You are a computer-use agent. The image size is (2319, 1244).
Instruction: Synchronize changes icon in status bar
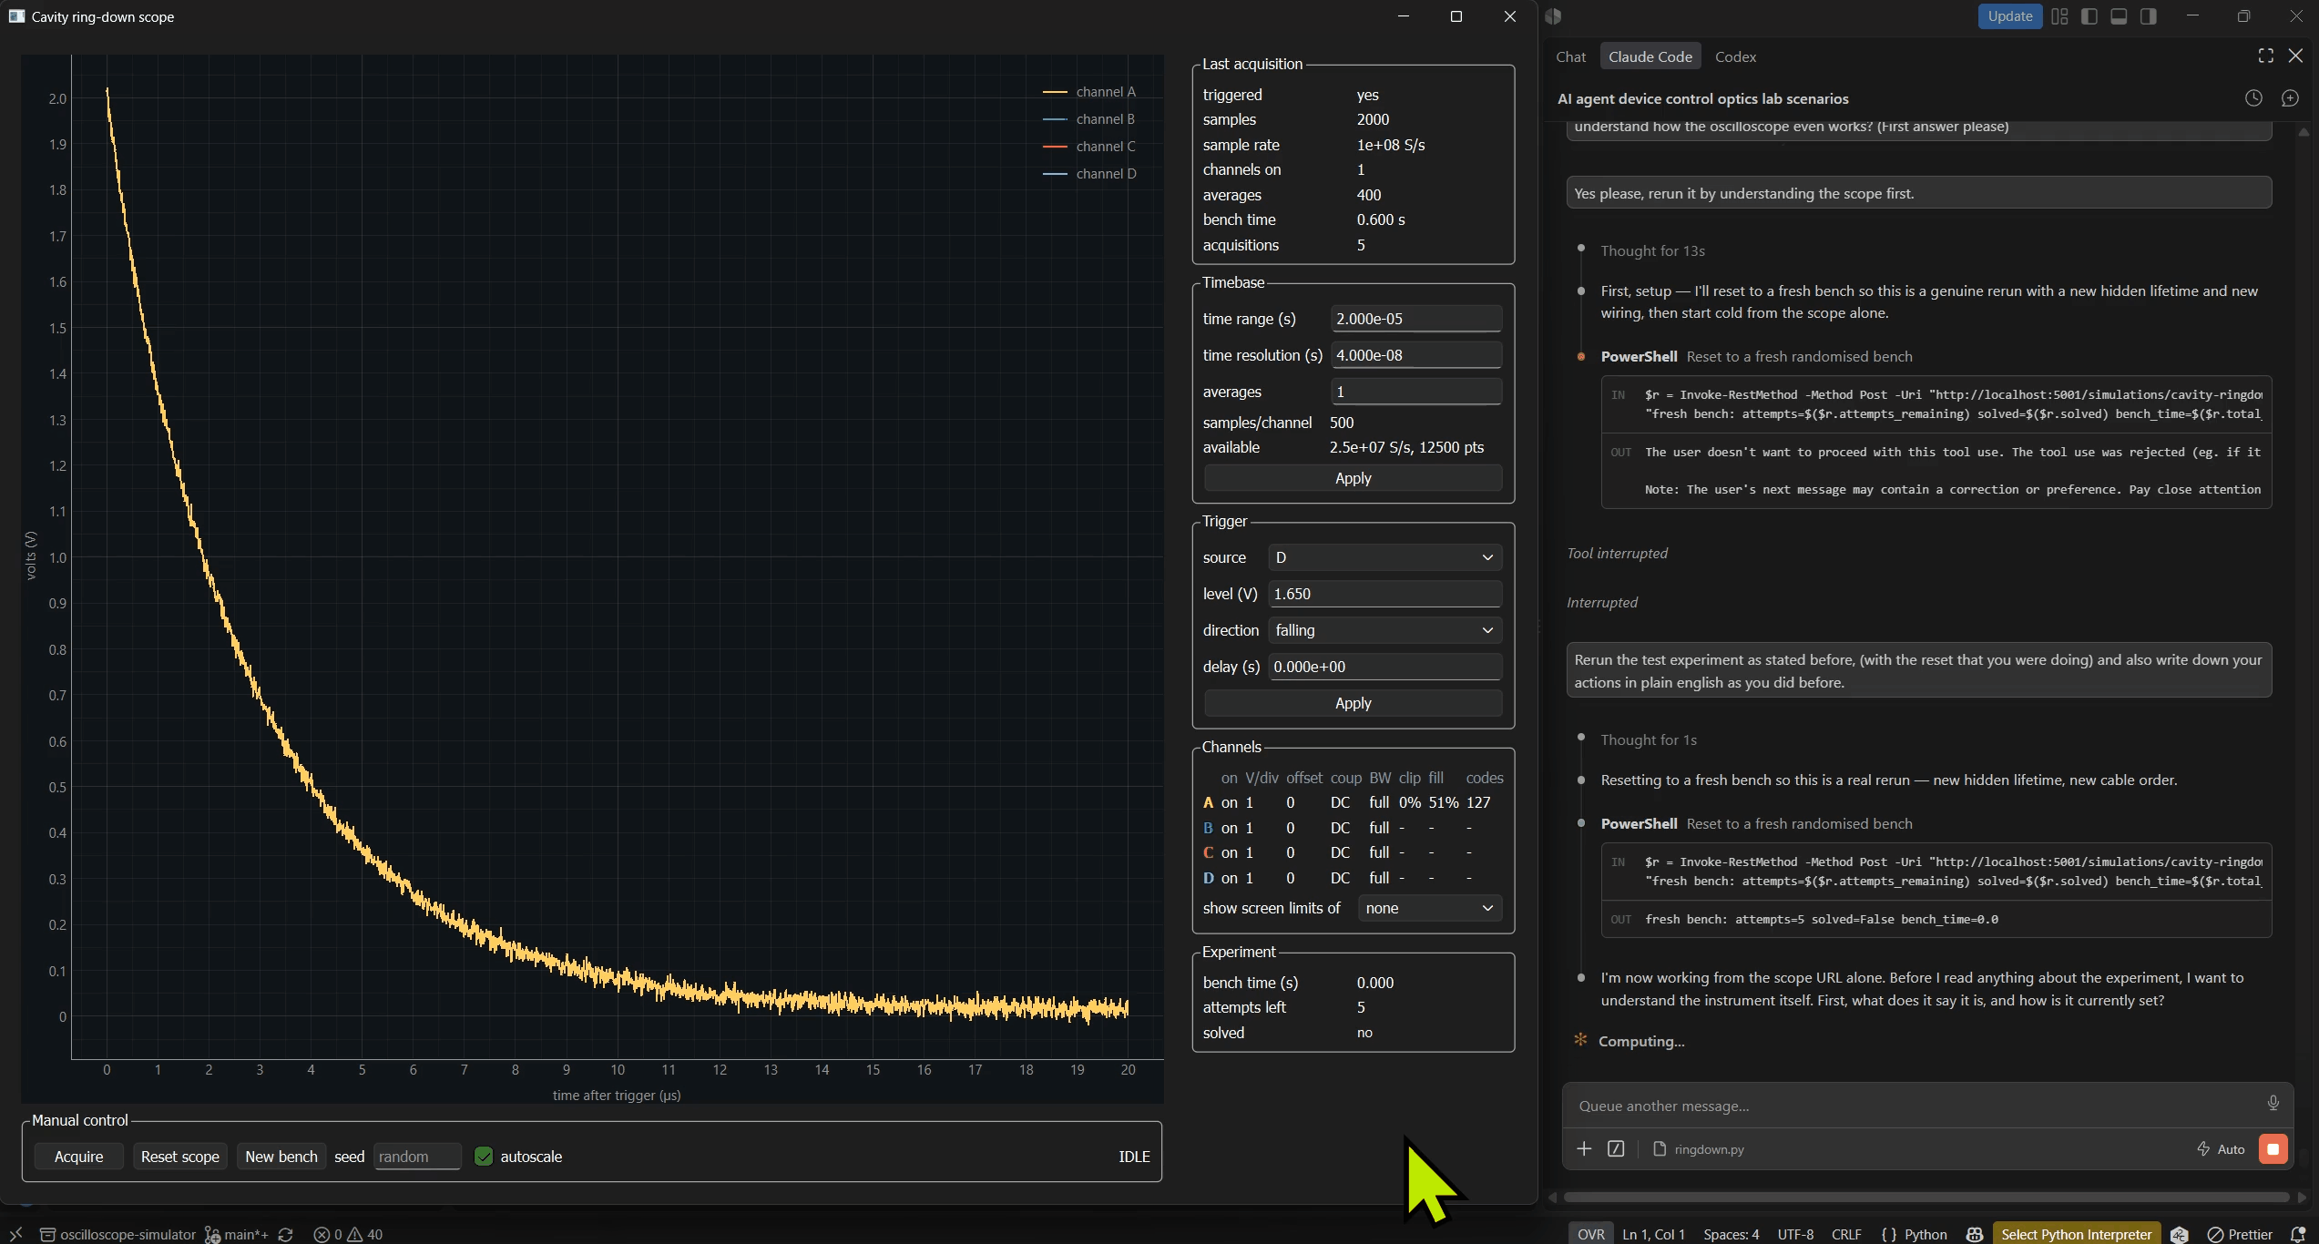click(285, 1234)
